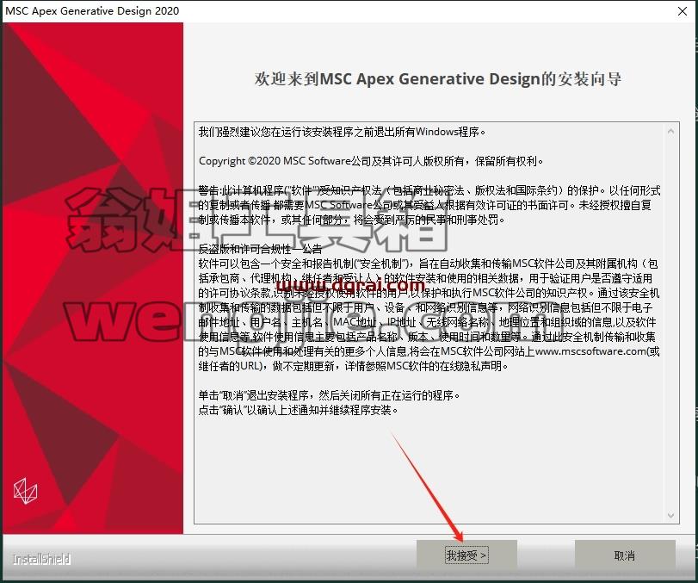698x583 pixels.
Task: Click the InstallShield logo text
Action: pos(41,559)
